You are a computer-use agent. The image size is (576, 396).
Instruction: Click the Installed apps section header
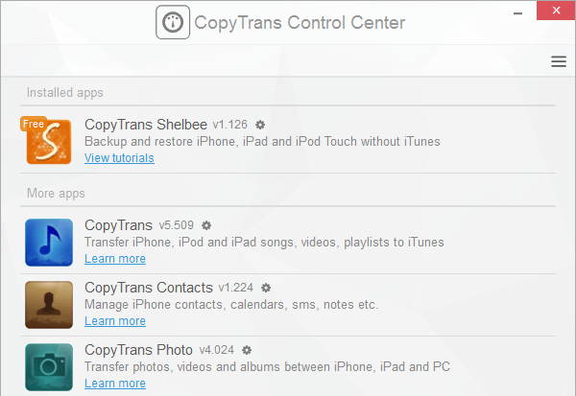point(65,93)
